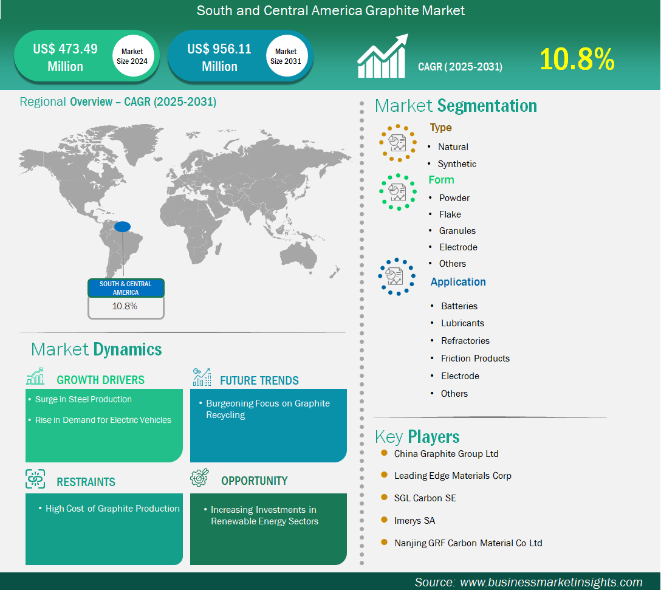Click the CAGR growth chart icon
The width and height of the screenshot is (661, 590).
click(x=382, y=56)
